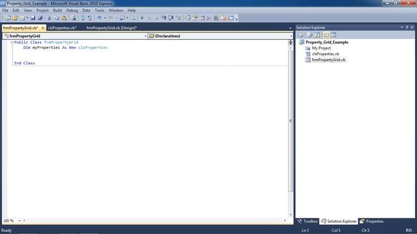Image resolution: width=417 pixels, height=234 pixels.
Task: Click the Navigate Backward icon
Action: click(122, 18)
